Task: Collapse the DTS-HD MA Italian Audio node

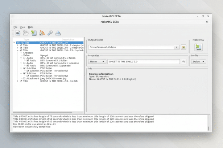Action: [21, 58]
